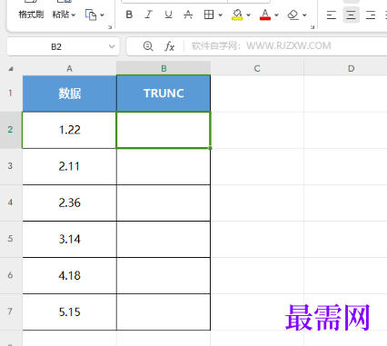Select row 6 header
Viewport: 387px width, 346px height.
click(x=11, y=275)
